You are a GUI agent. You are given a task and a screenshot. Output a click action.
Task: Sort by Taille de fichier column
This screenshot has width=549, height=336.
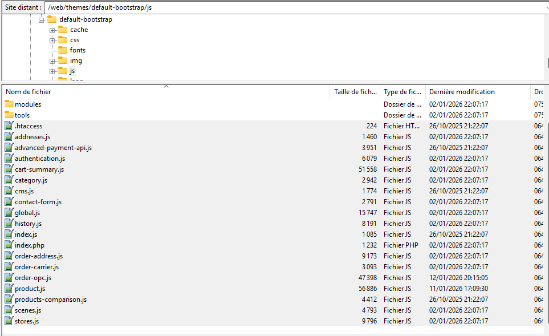point(355,92)
